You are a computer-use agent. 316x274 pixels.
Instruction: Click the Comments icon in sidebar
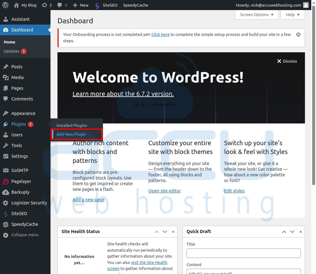tap(6, 99)
